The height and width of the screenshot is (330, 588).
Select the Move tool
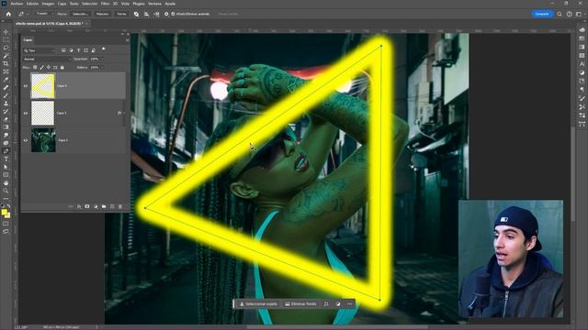(6, 32)
